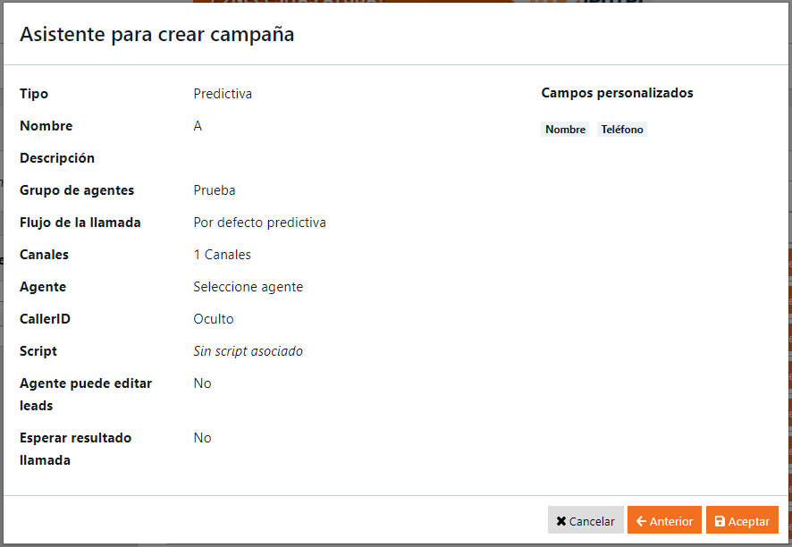Screen dimensions: 792x547
Task: Click the left arrow icon on Anterior
Action: coord(641,520)
